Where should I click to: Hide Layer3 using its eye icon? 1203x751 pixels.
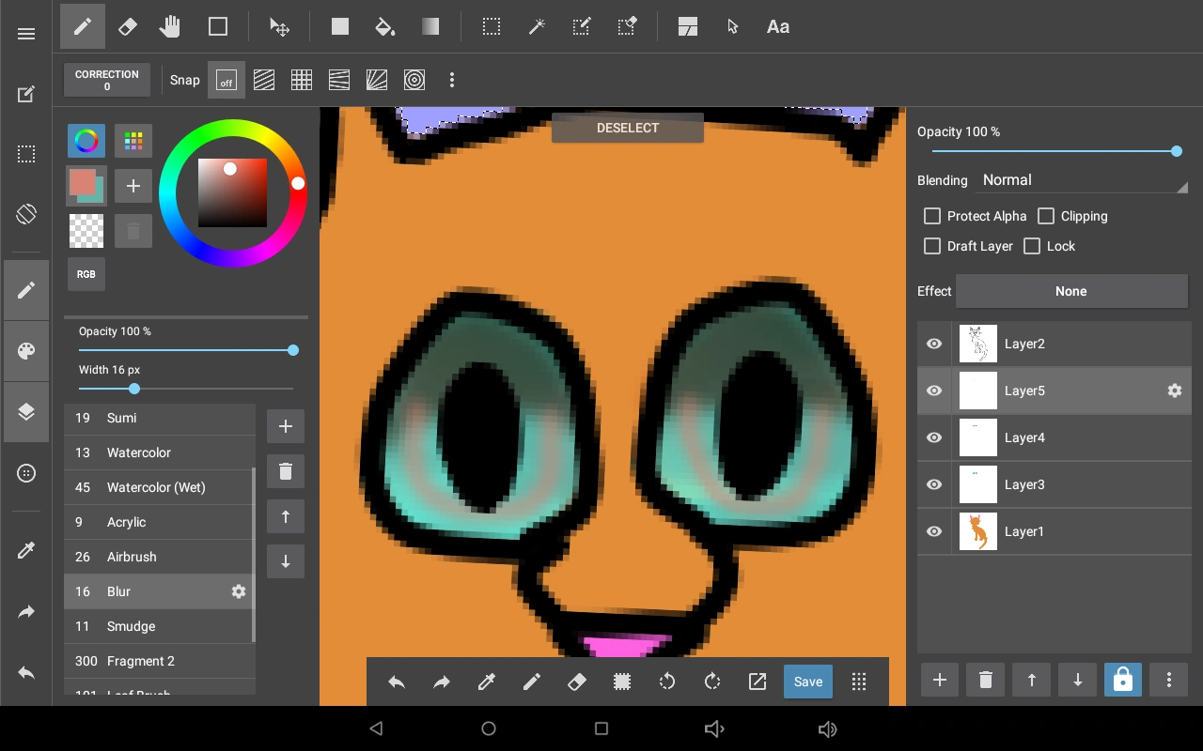click(934, 484)
